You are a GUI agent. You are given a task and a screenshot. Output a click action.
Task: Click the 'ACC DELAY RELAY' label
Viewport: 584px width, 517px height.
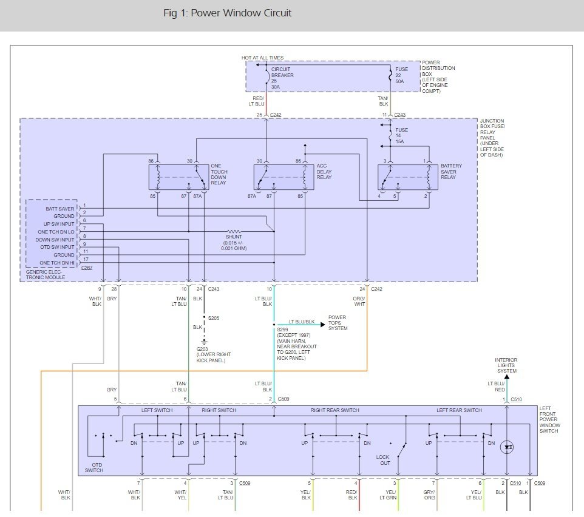click(324, 172)
